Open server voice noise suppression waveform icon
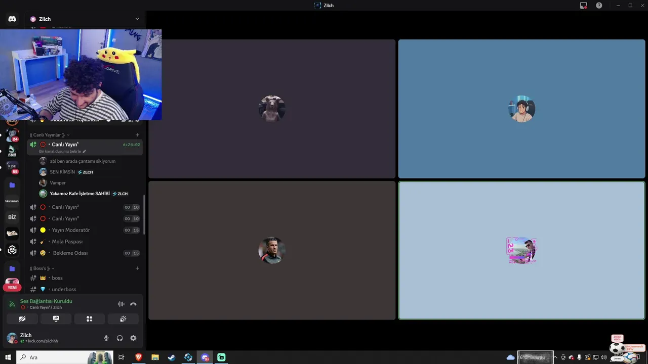 click(x=121, y=304)
